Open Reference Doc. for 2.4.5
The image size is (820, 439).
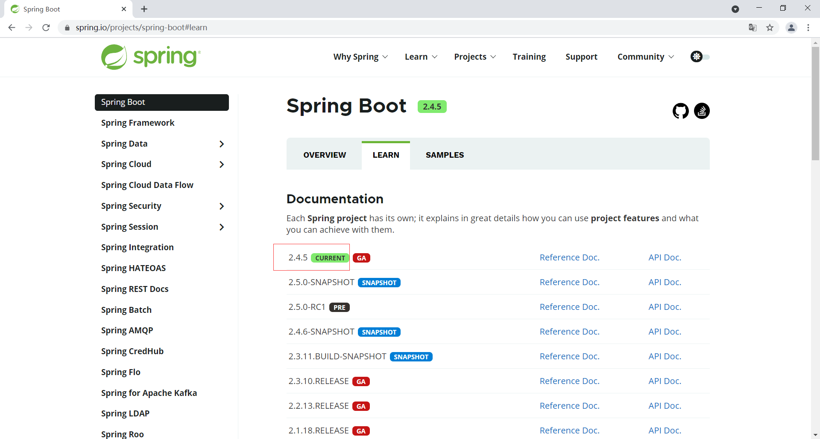pyautogui.click(x=569, y=257)
